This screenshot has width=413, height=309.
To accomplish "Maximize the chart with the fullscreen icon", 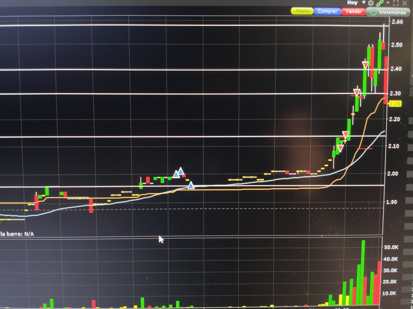I will click(396, 3).
